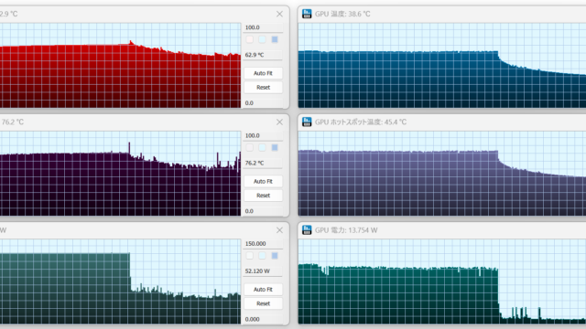Viewport: 586px width, 329px height.
Task: Click Reset in the 62.9 °C panel
Action: [263, 88]
